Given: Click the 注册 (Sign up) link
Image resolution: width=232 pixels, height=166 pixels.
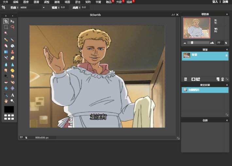Looking at the screenshot, I should click(225, 2).
